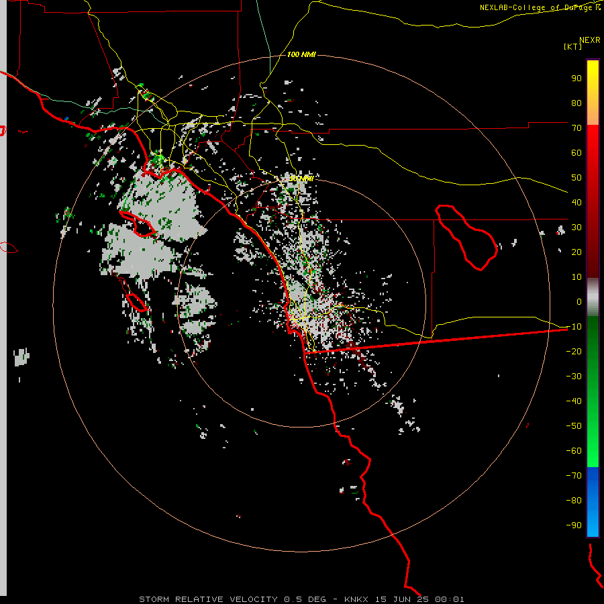
Task: Click the 0 label on the velocity scale
Action: 579,301
